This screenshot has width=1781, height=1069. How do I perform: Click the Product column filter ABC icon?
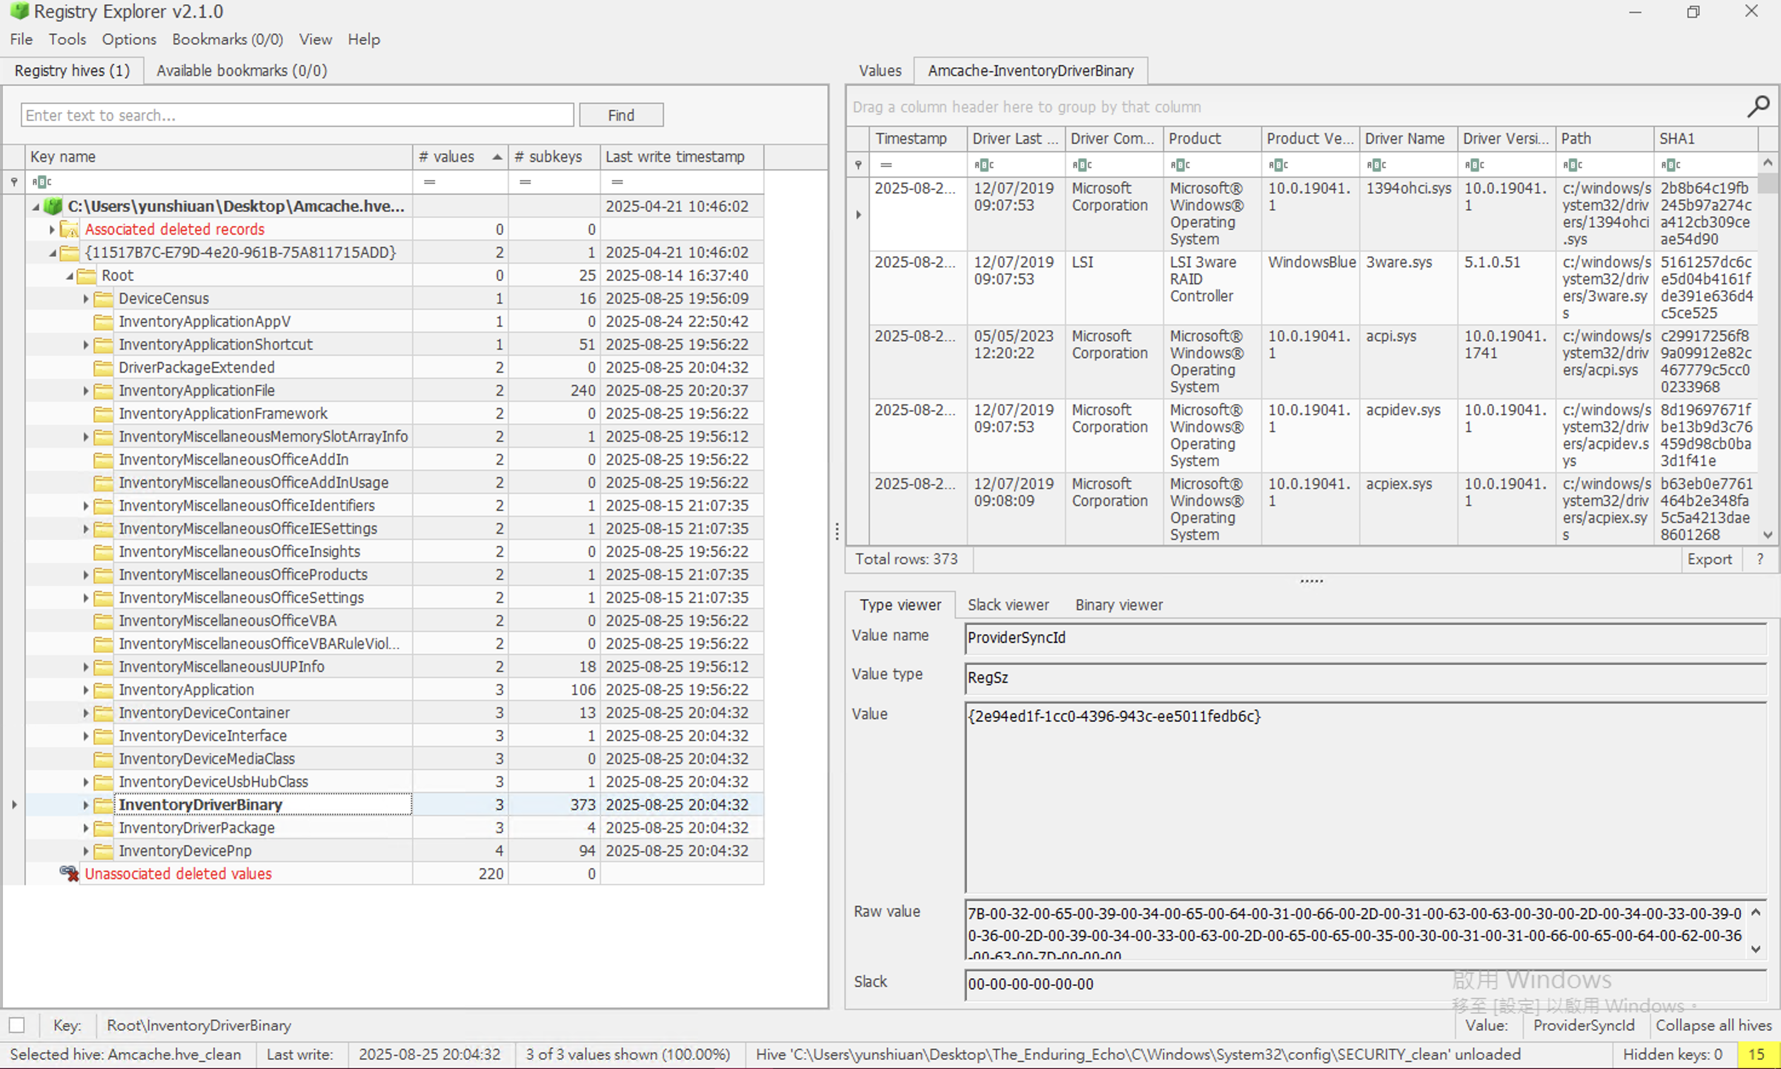tap(1180, 165)
